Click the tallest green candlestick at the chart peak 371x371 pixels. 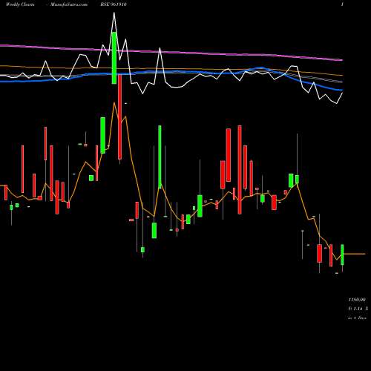click(x=114, y=58)
